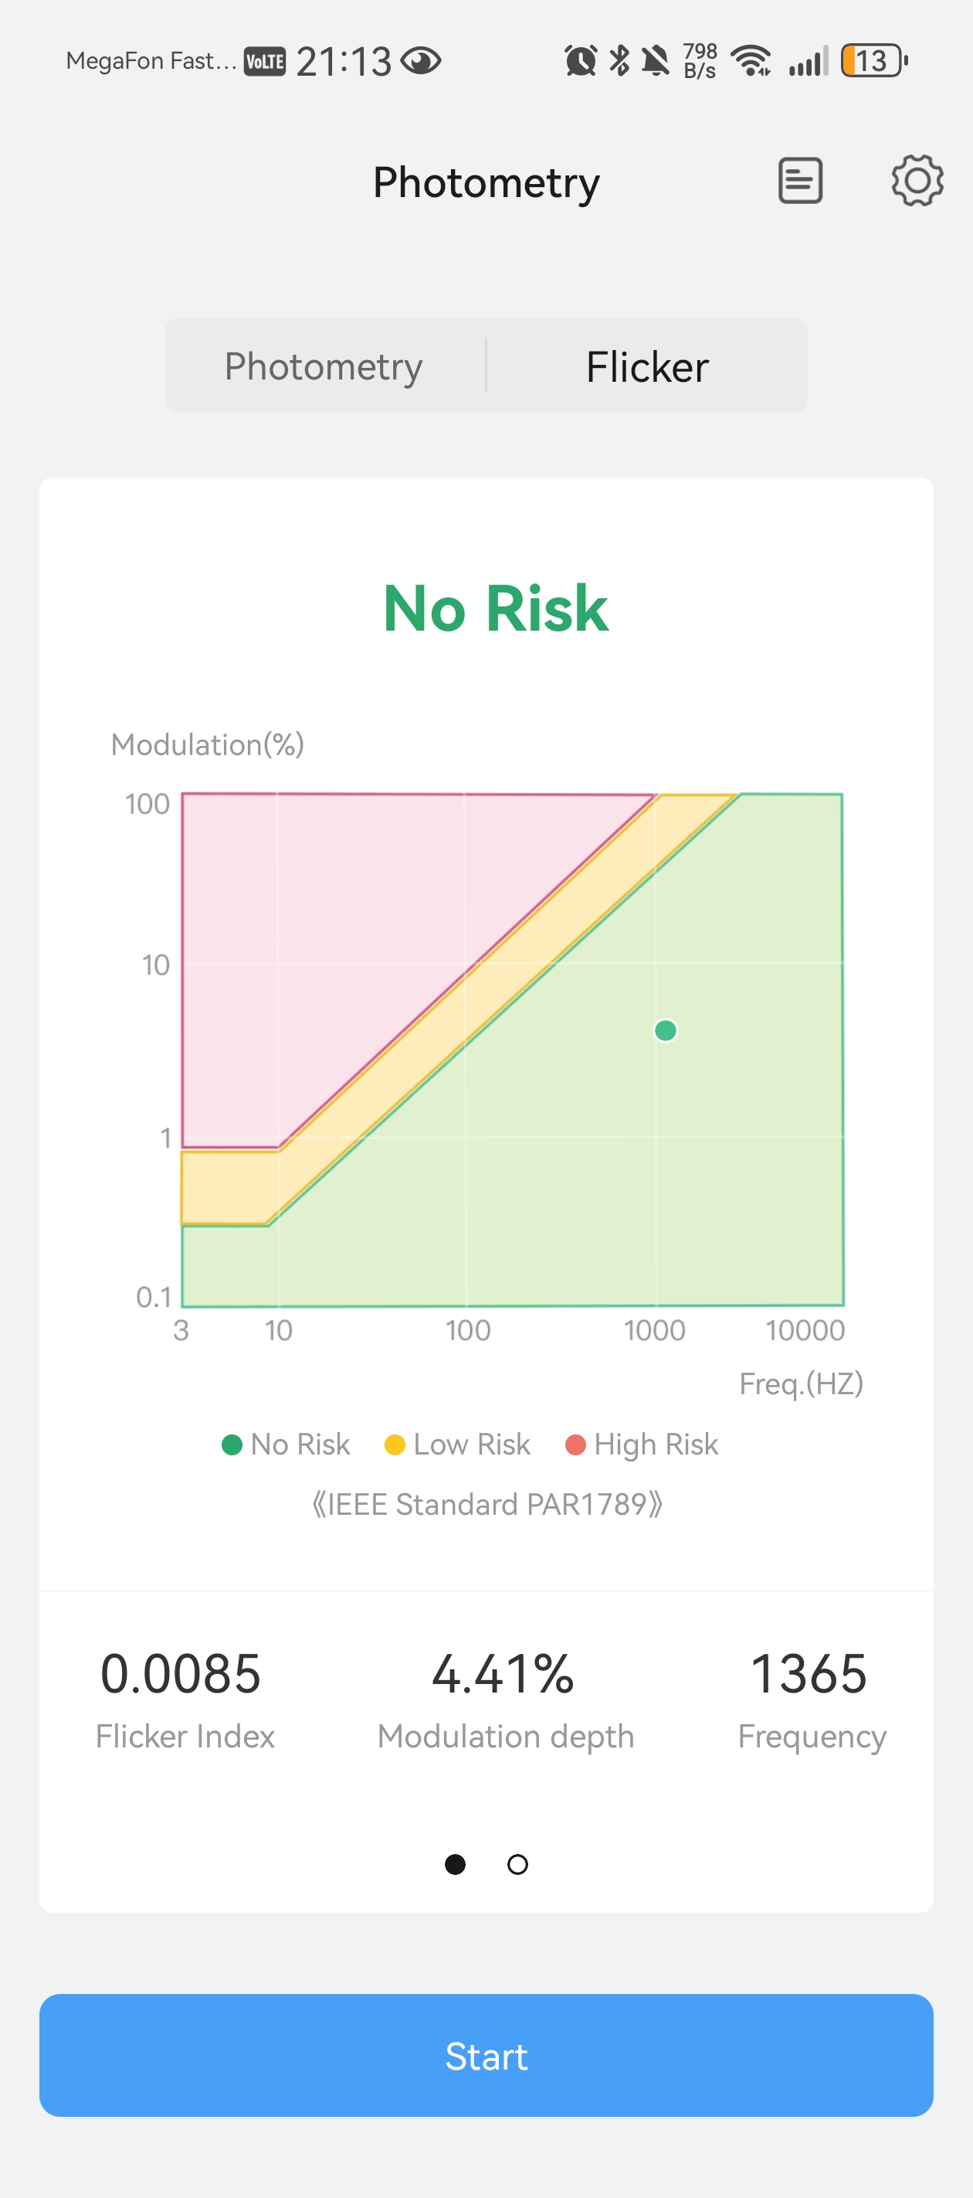Tap the Wi-Fi signal icon
This screenshot has width=973, height=2198.
pos(751,61)
